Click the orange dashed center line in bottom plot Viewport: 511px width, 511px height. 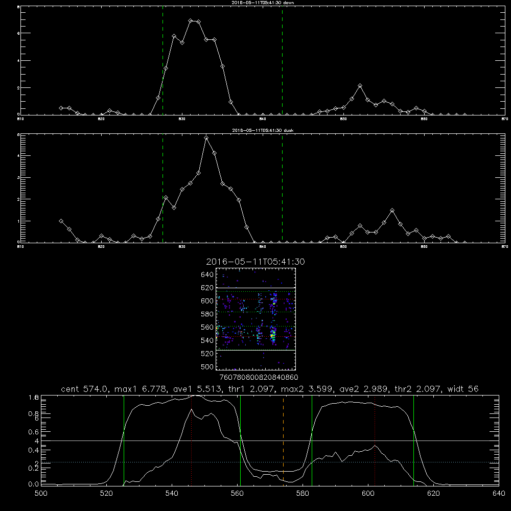(x=283, y=440)
